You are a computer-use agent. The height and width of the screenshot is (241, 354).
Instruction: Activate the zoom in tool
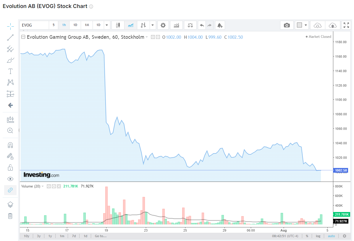click(10, 131)
